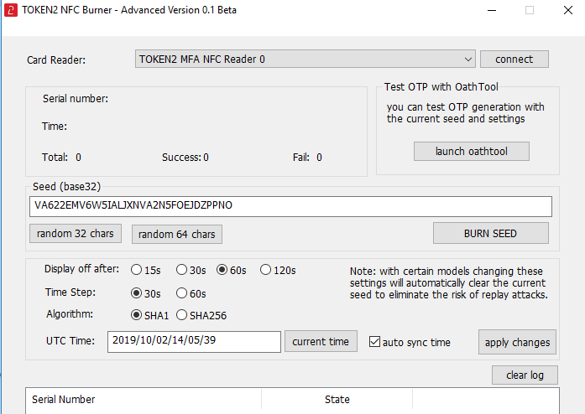585x414 pixels.
Task: Click the Seed base32 text field
Action: 290,206
